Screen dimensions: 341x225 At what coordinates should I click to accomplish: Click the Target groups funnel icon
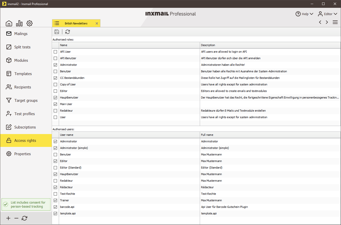(9, 100)
